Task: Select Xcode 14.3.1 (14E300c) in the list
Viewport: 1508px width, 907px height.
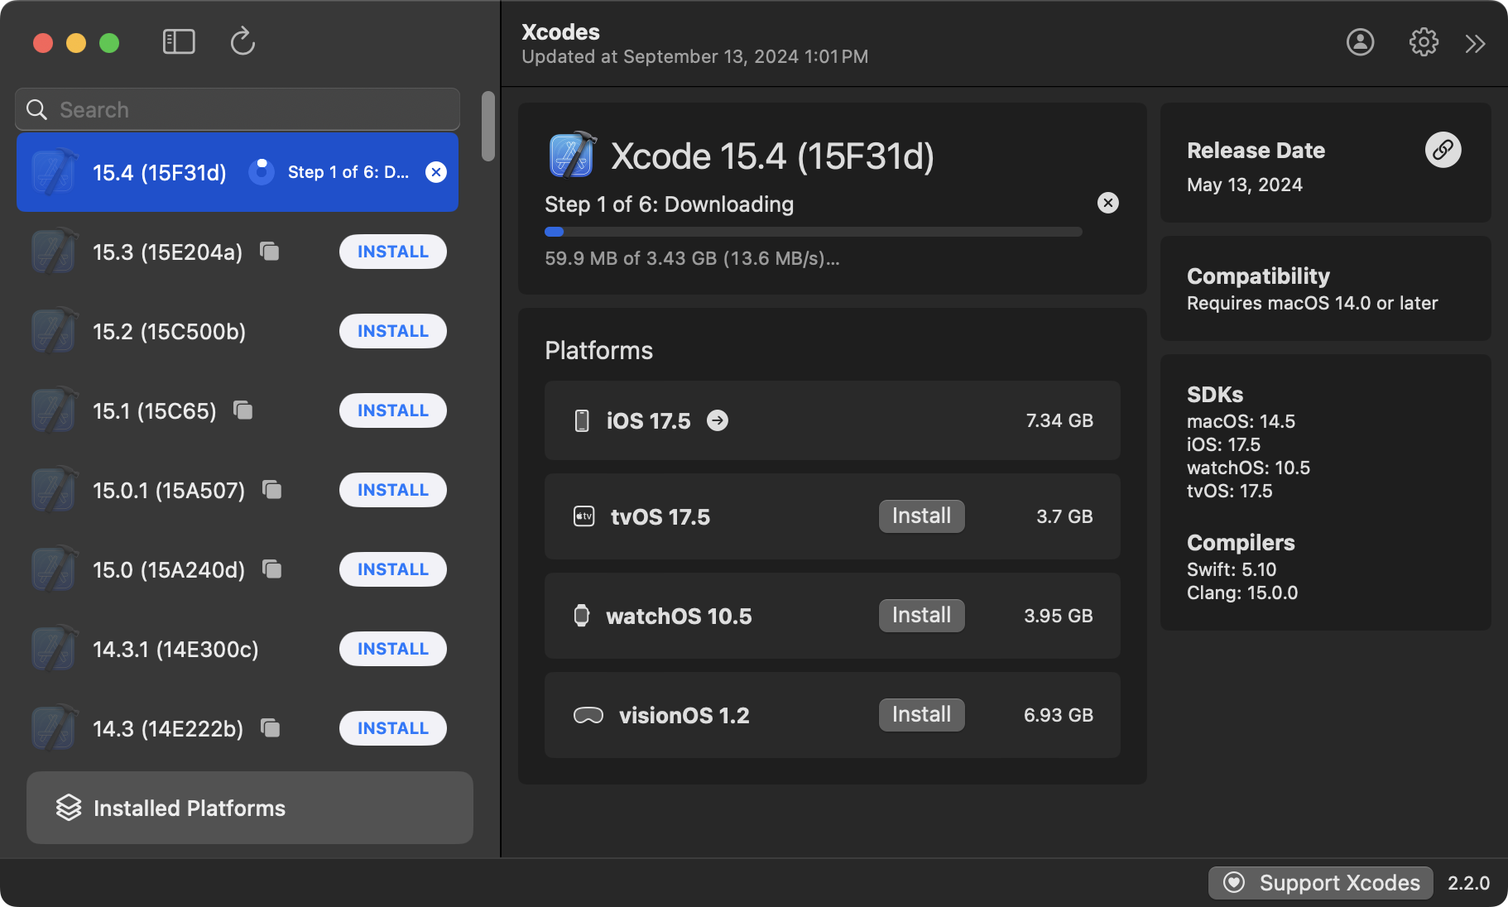Action: (175, 650)
